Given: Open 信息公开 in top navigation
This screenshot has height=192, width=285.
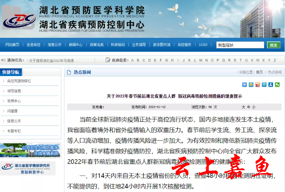Looking at the screenshot, I should [54, 45].
